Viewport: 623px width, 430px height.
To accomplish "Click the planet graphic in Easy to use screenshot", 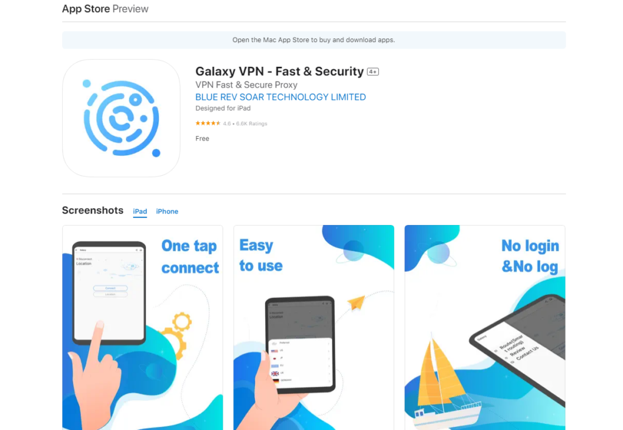I will (x=353, y=251).
